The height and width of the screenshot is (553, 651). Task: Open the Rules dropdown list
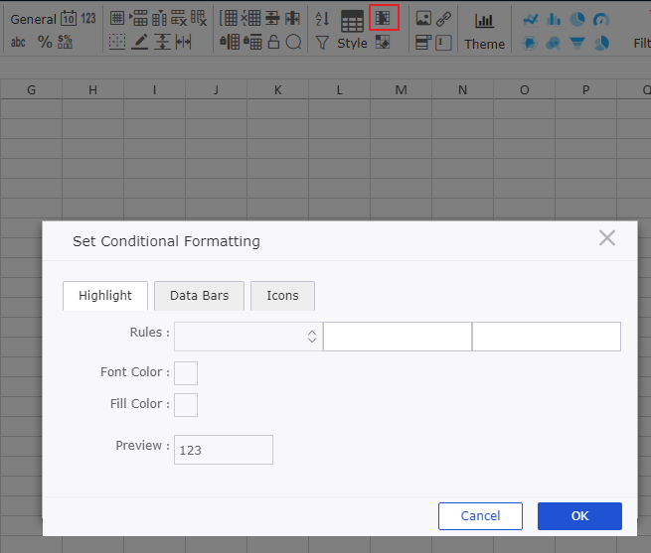[247, 337]
